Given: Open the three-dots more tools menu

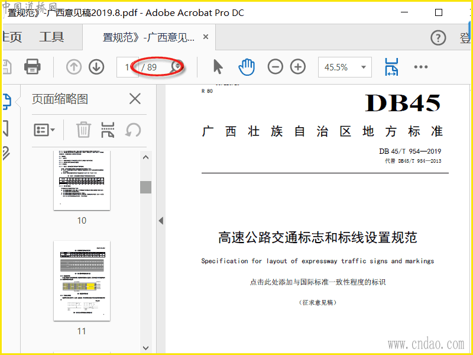Looking at the screenshot, I should click(x=421, y=67).
